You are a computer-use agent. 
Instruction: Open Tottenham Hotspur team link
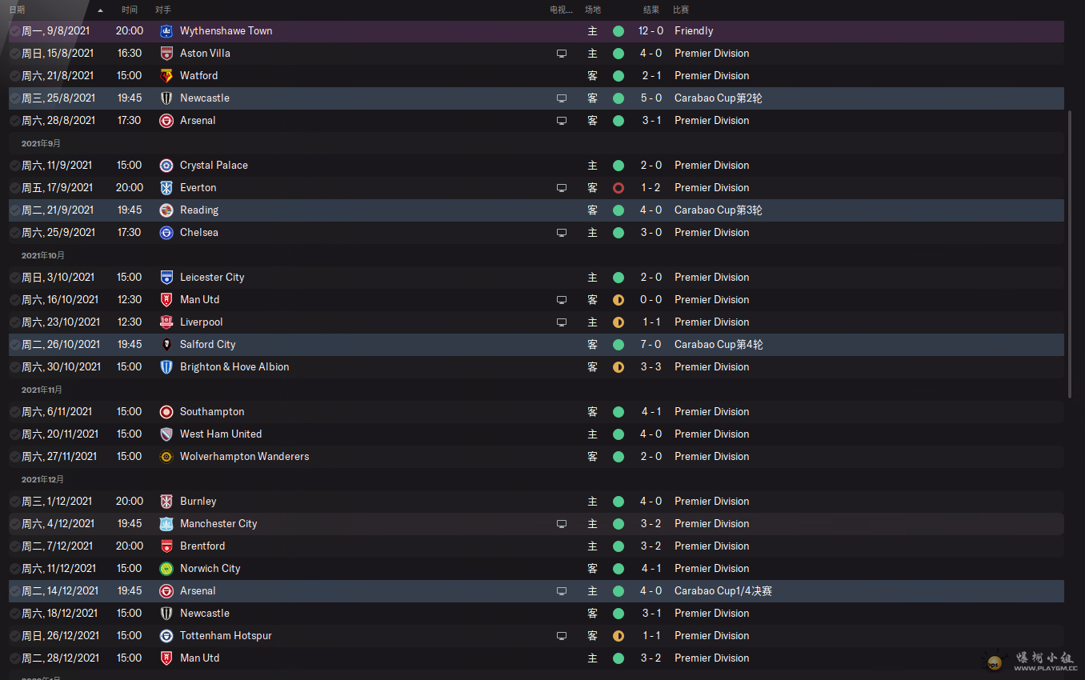226,636
